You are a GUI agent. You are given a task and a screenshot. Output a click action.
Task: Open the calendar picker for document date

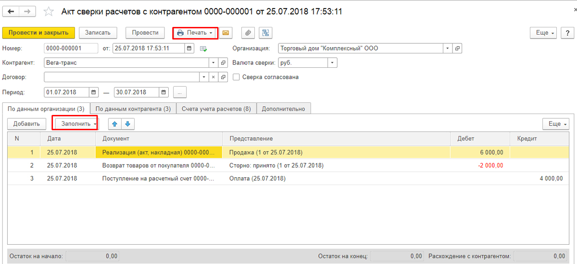coord(189,48)
